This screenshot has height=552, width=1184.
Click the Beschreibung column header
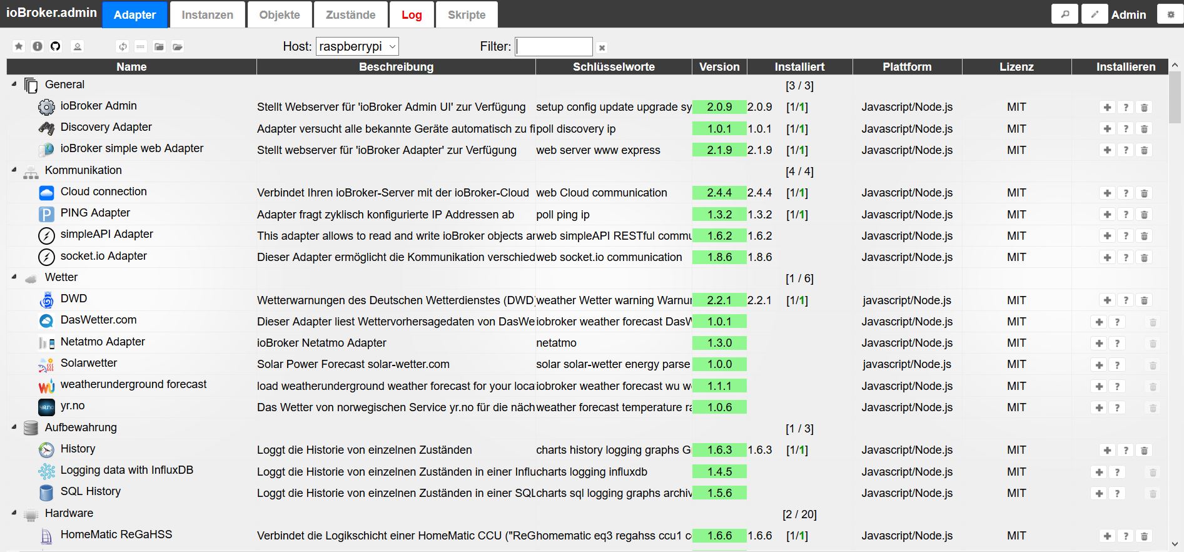click(x=396, y=66)
